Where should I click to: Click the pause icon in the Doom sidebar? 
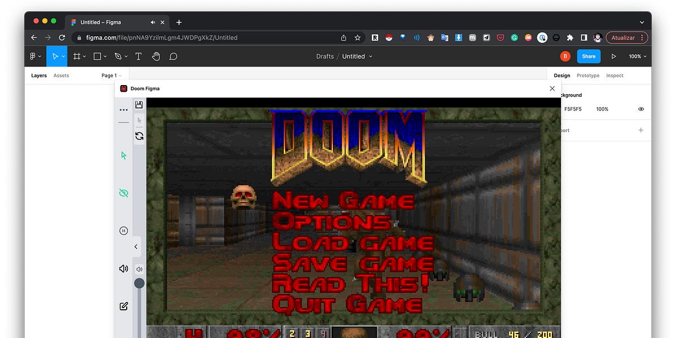point(123,230)
